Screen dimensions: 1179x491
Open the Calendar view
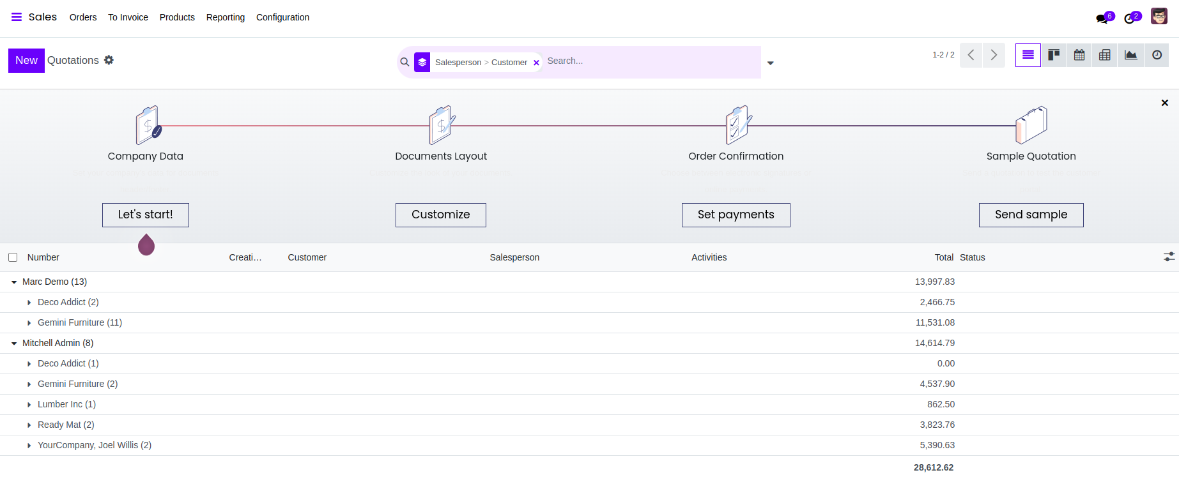(x=1079, y=55)
